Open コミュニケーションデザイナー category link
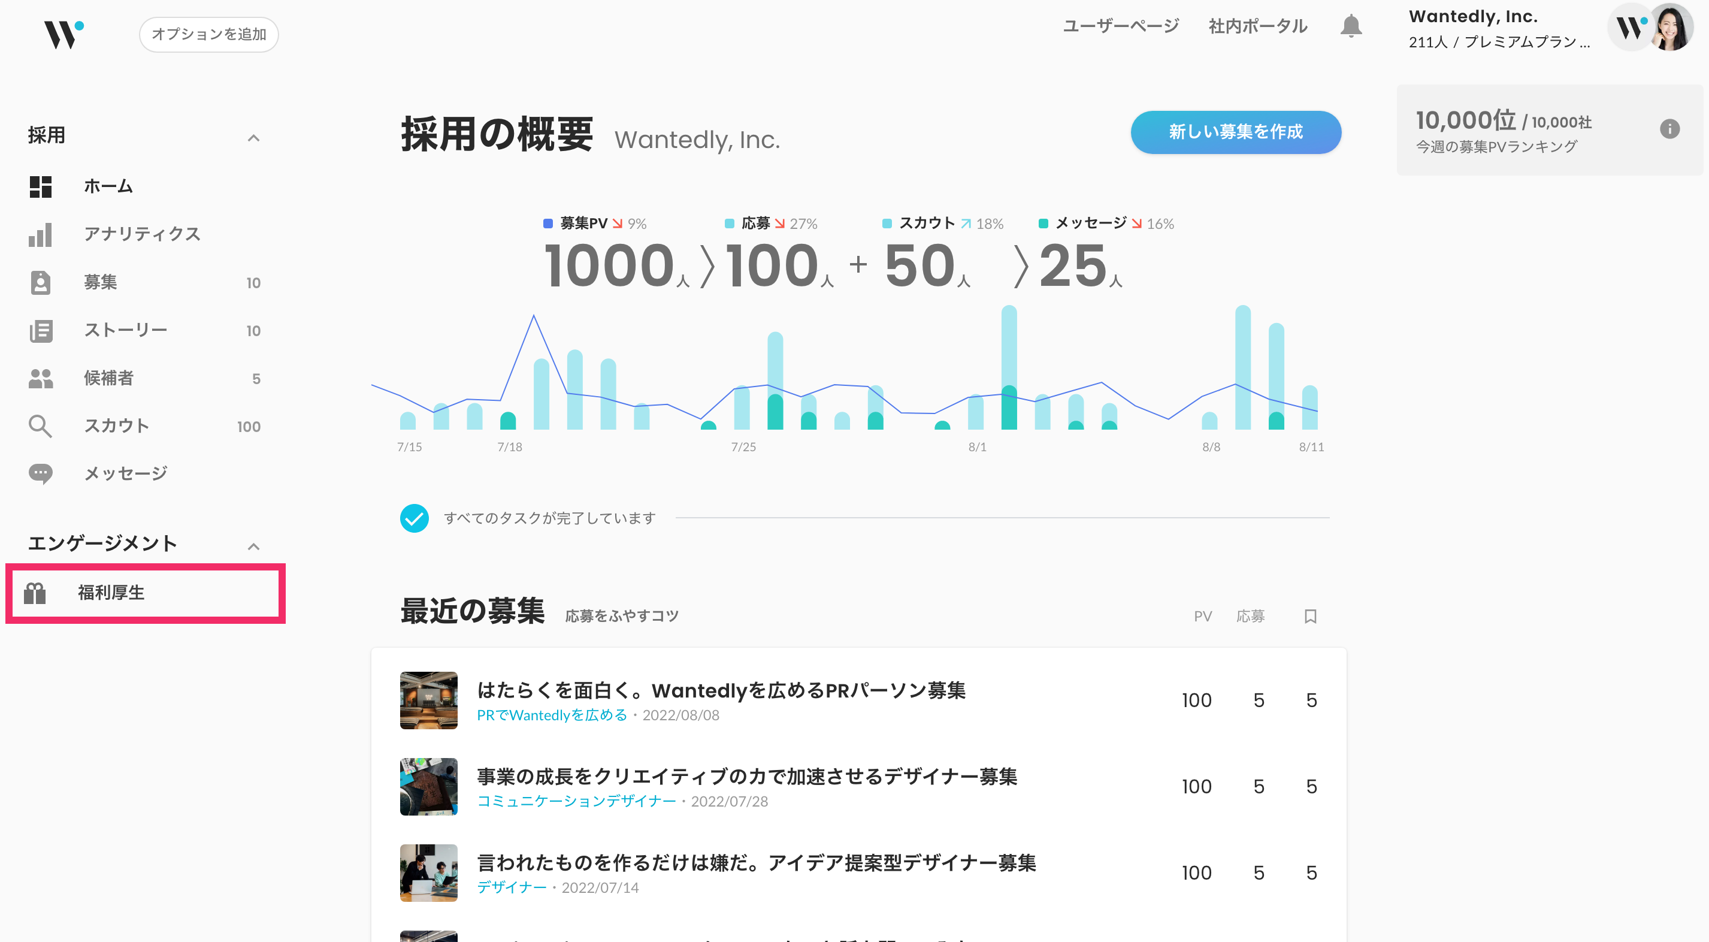Screen dimensions: 1709x942 pyautogui.click(x=576, y=801)
